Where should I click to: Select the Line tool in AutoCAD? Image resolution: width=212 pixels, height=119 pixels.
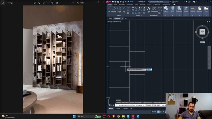pyautogui.click(x=109, y=9)
